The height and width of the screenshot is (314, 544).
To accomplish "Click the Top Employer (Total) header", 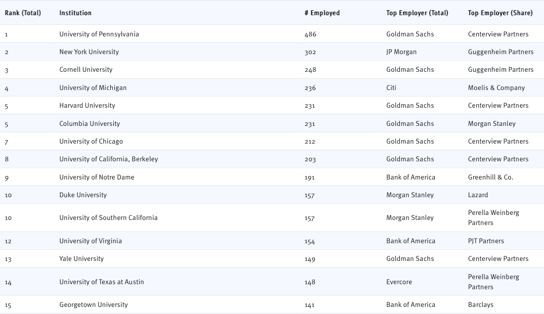I will point(417,13).
